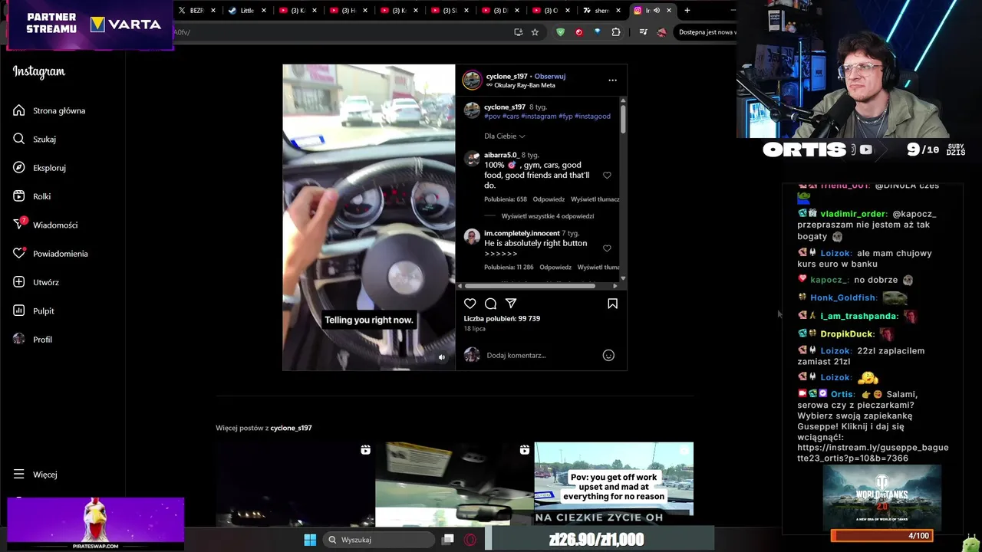
Task: Open Powiadomienia heart icon in sidebar
Action: [x=18, y=253]
